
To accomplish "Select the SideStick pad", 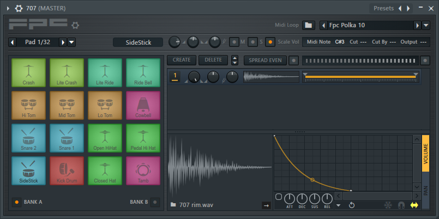I will 28,171.
